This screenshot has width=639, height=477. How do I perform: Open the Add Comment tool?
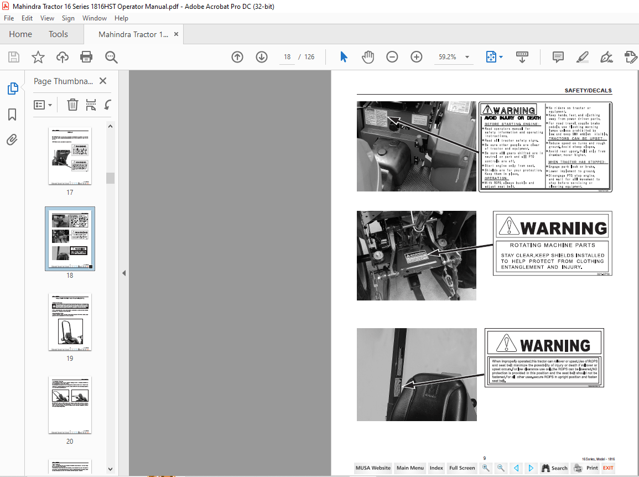[558, 57]
